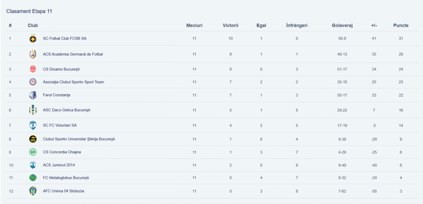Click the Știința București club logo

pyautogui.click(x=33, y=139)
